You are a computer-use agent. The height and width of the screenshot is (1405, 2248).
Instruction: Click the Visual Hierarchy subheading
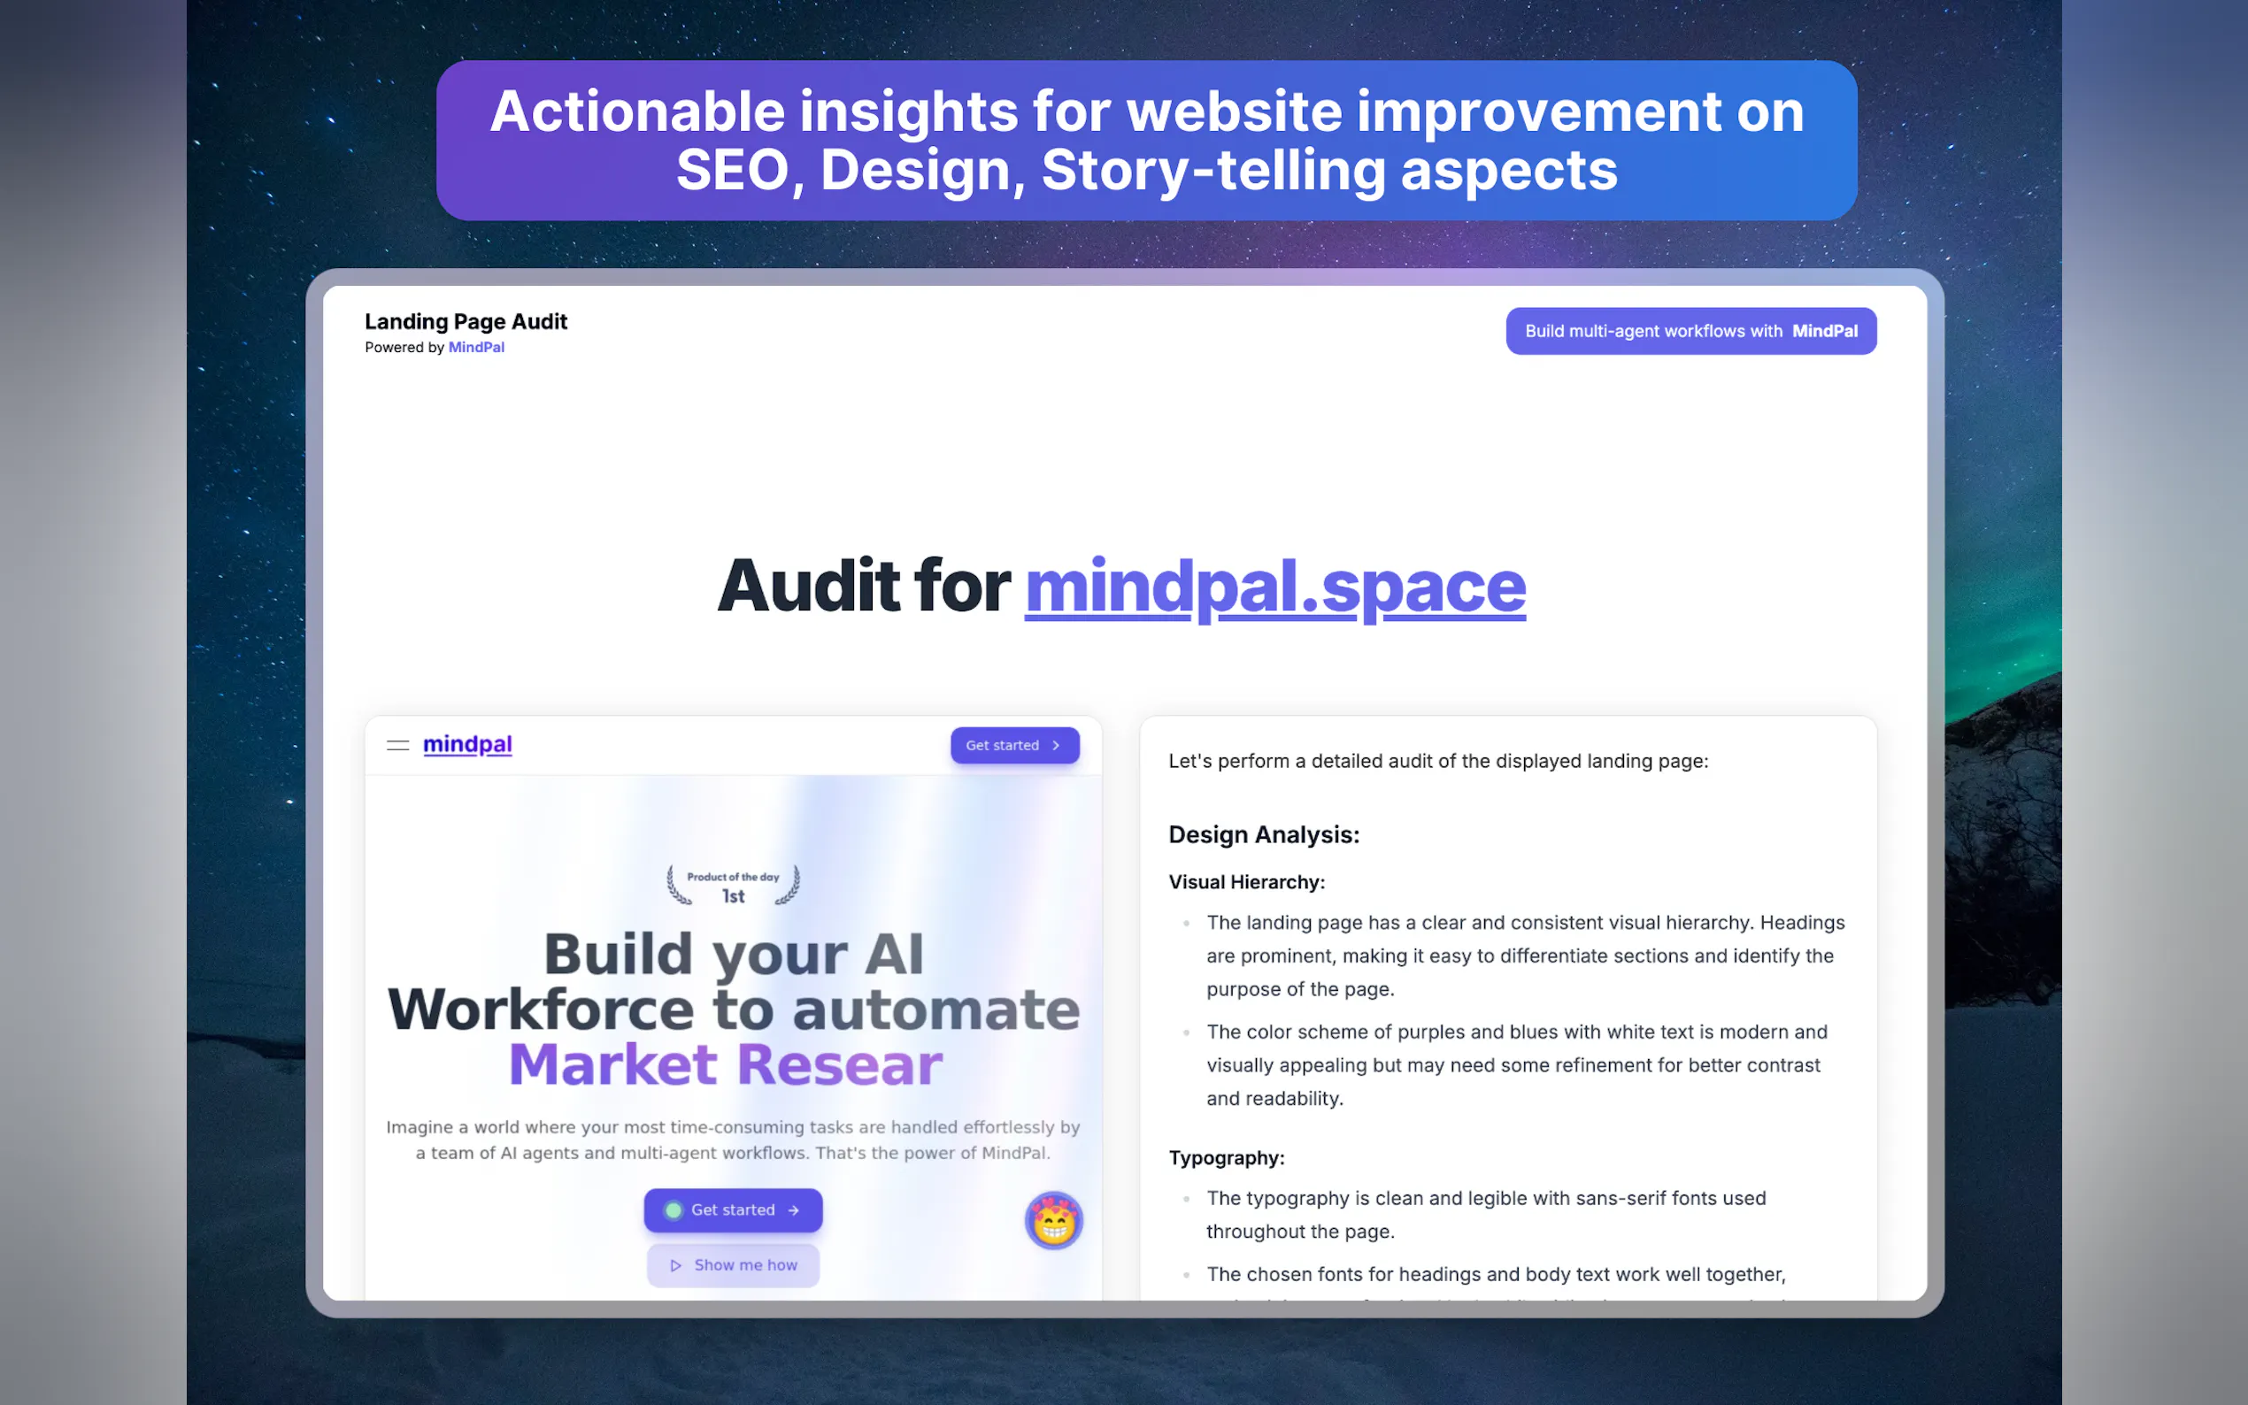(x=1246, y=882)
